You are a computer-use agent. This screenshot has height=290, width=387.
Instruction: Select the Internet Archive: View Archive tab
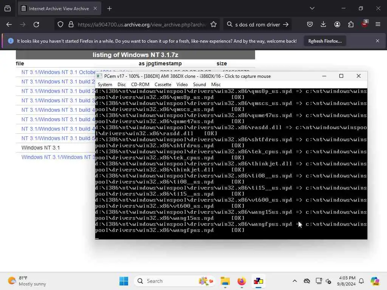[x=59, y=9]
